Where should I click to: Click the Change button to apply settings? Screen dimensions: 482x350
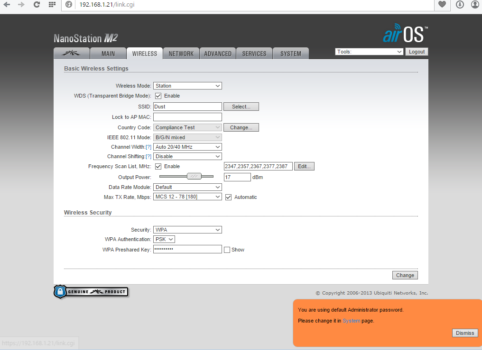[x=405, y=275]
